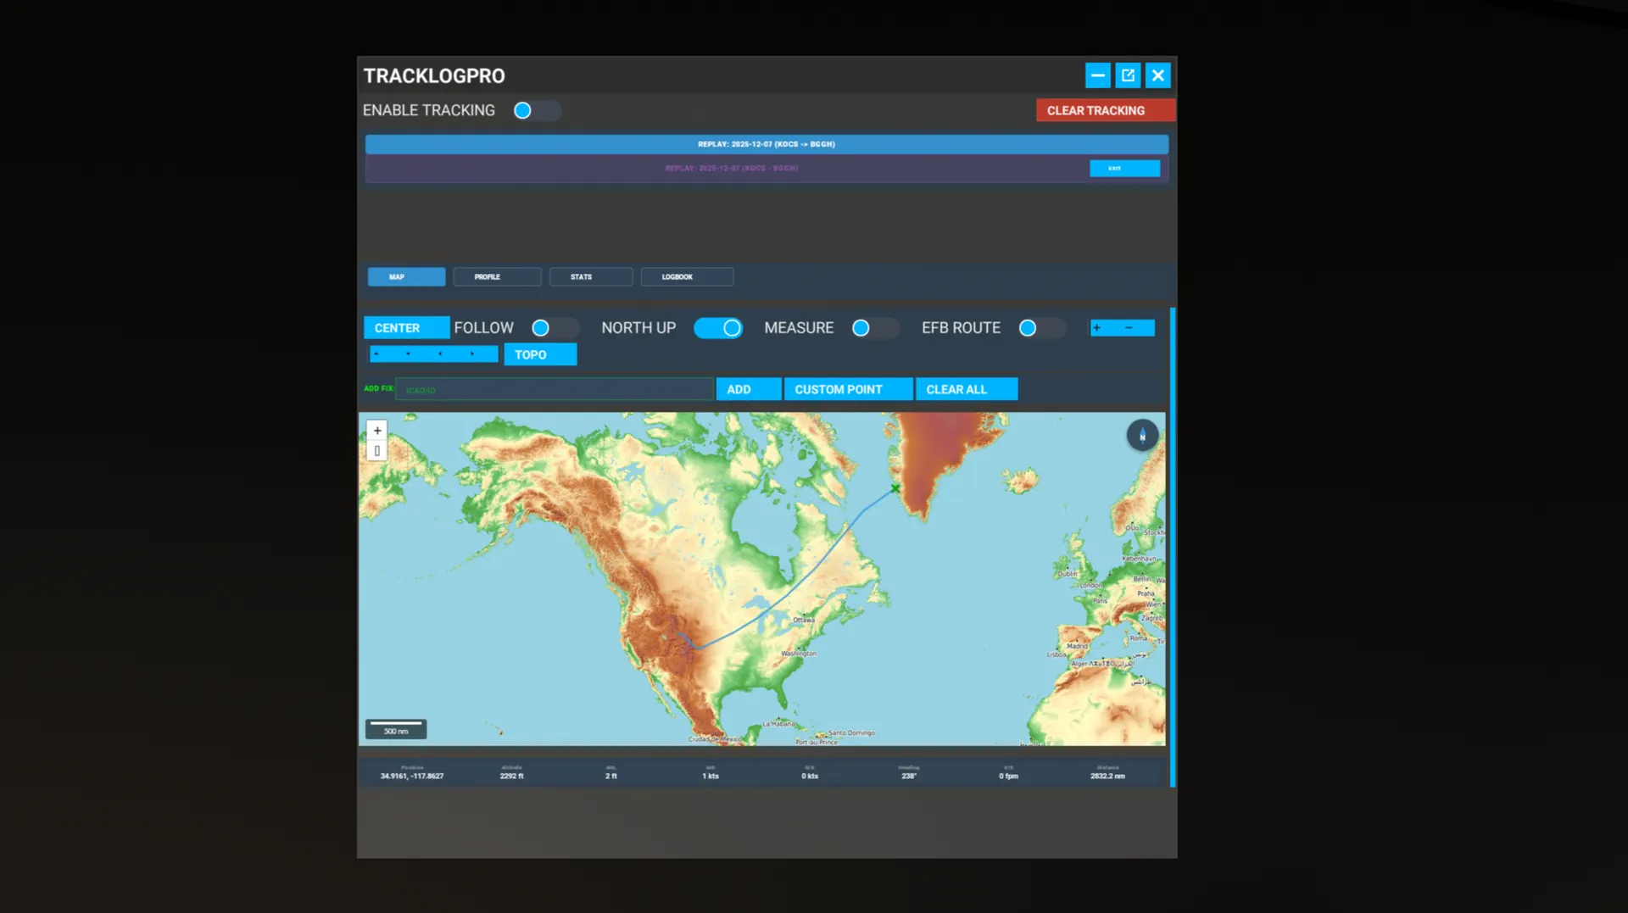Viewport: 1628px width, 913px height.
Task: Click the Custom Point button
Action: [848, 389]
